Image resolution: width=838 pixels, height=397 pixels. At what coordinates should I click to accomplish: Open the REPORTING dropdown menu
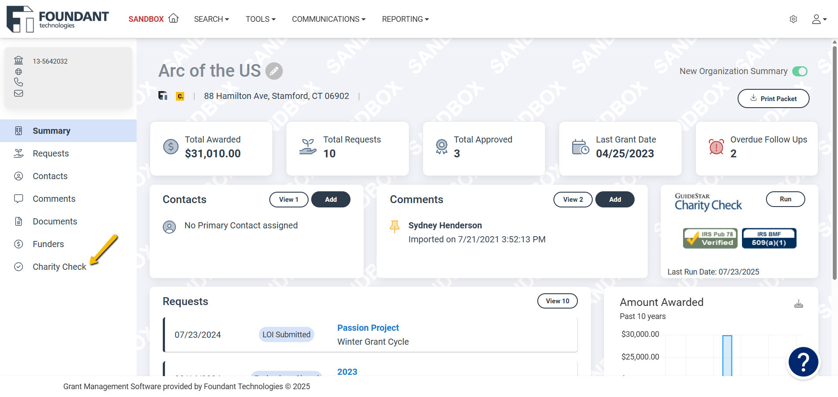[405, 19]
